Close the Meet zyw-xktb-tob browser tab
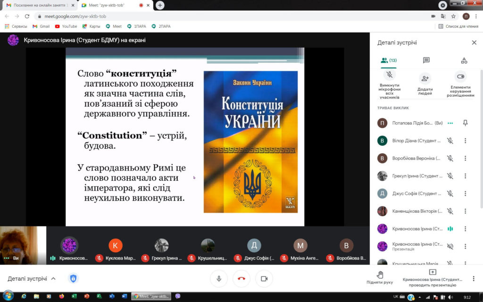 [x=148, y=5]
